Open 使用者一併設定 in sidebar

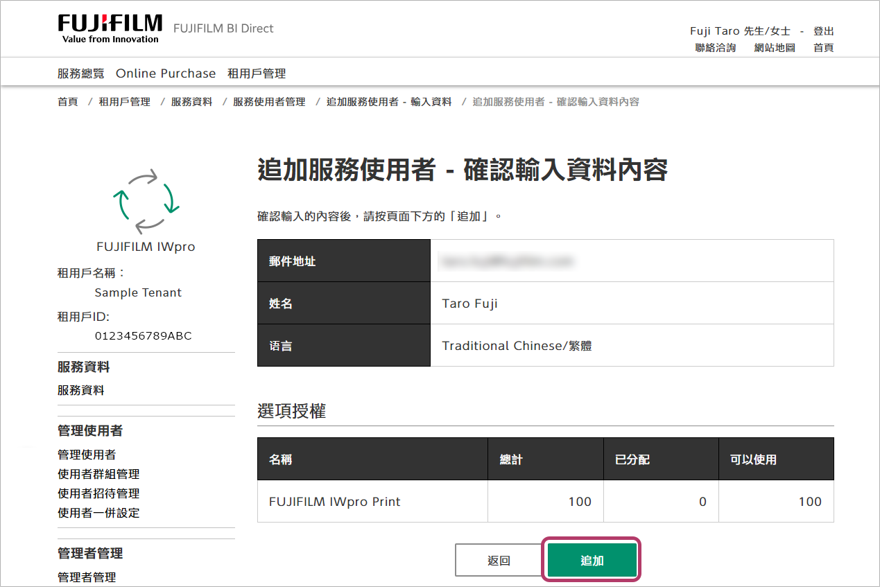(98, 513)
